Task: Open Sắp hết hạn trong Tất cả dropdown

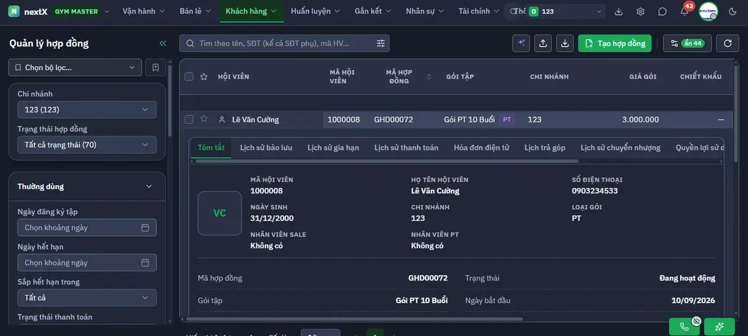Action: [87, 297]
